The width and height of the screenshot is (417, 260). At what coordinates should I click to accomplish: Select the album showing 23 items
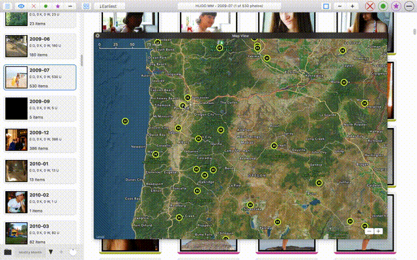40,19
